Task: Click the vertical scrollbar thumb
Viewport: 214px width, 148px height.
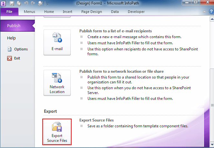Action: 212,105
